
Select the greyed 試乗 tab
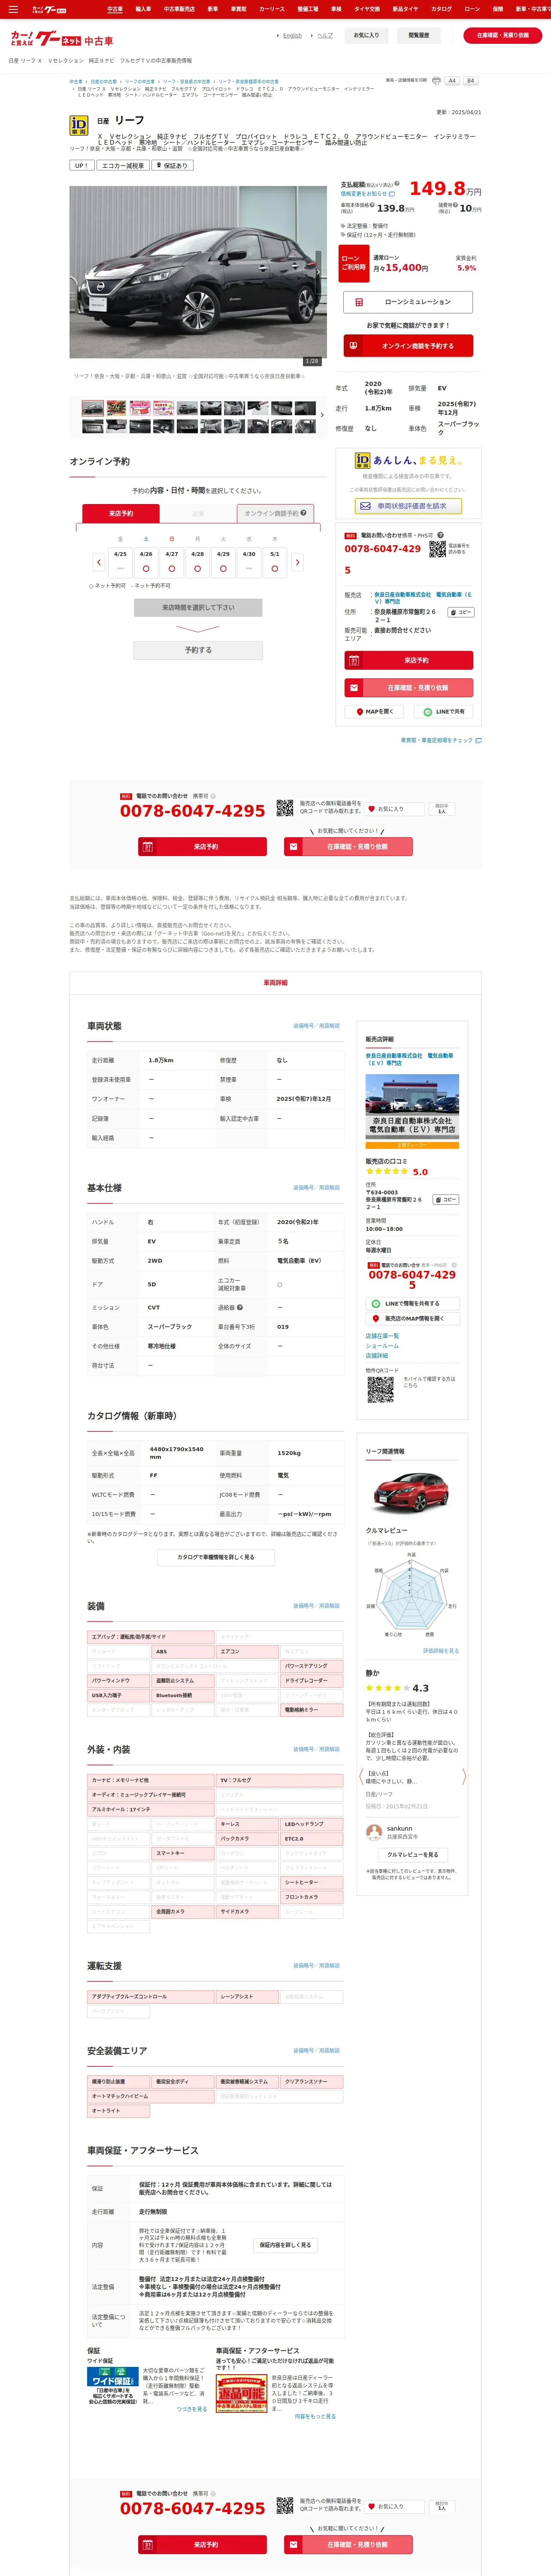[x=198, y=513]
